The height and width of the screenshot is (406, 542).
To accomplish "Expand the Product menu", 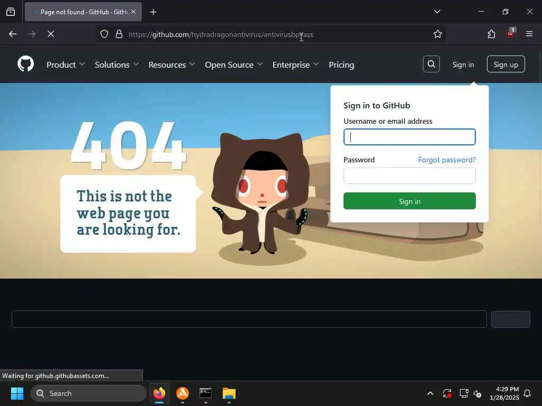I will [x=66, y=64].
